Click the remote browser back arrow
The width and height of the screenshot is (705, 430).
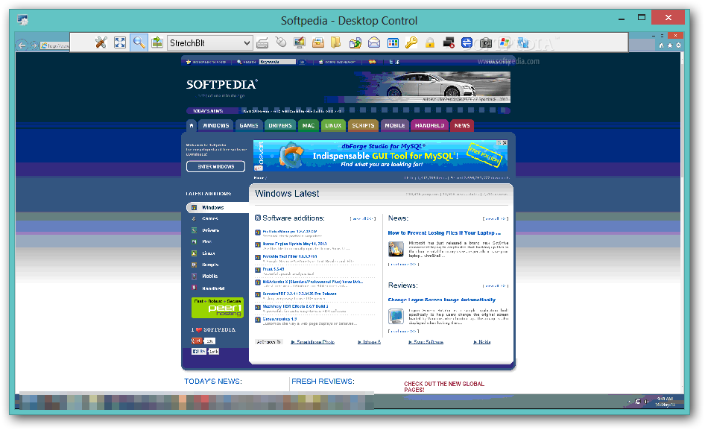pos(22,45)
